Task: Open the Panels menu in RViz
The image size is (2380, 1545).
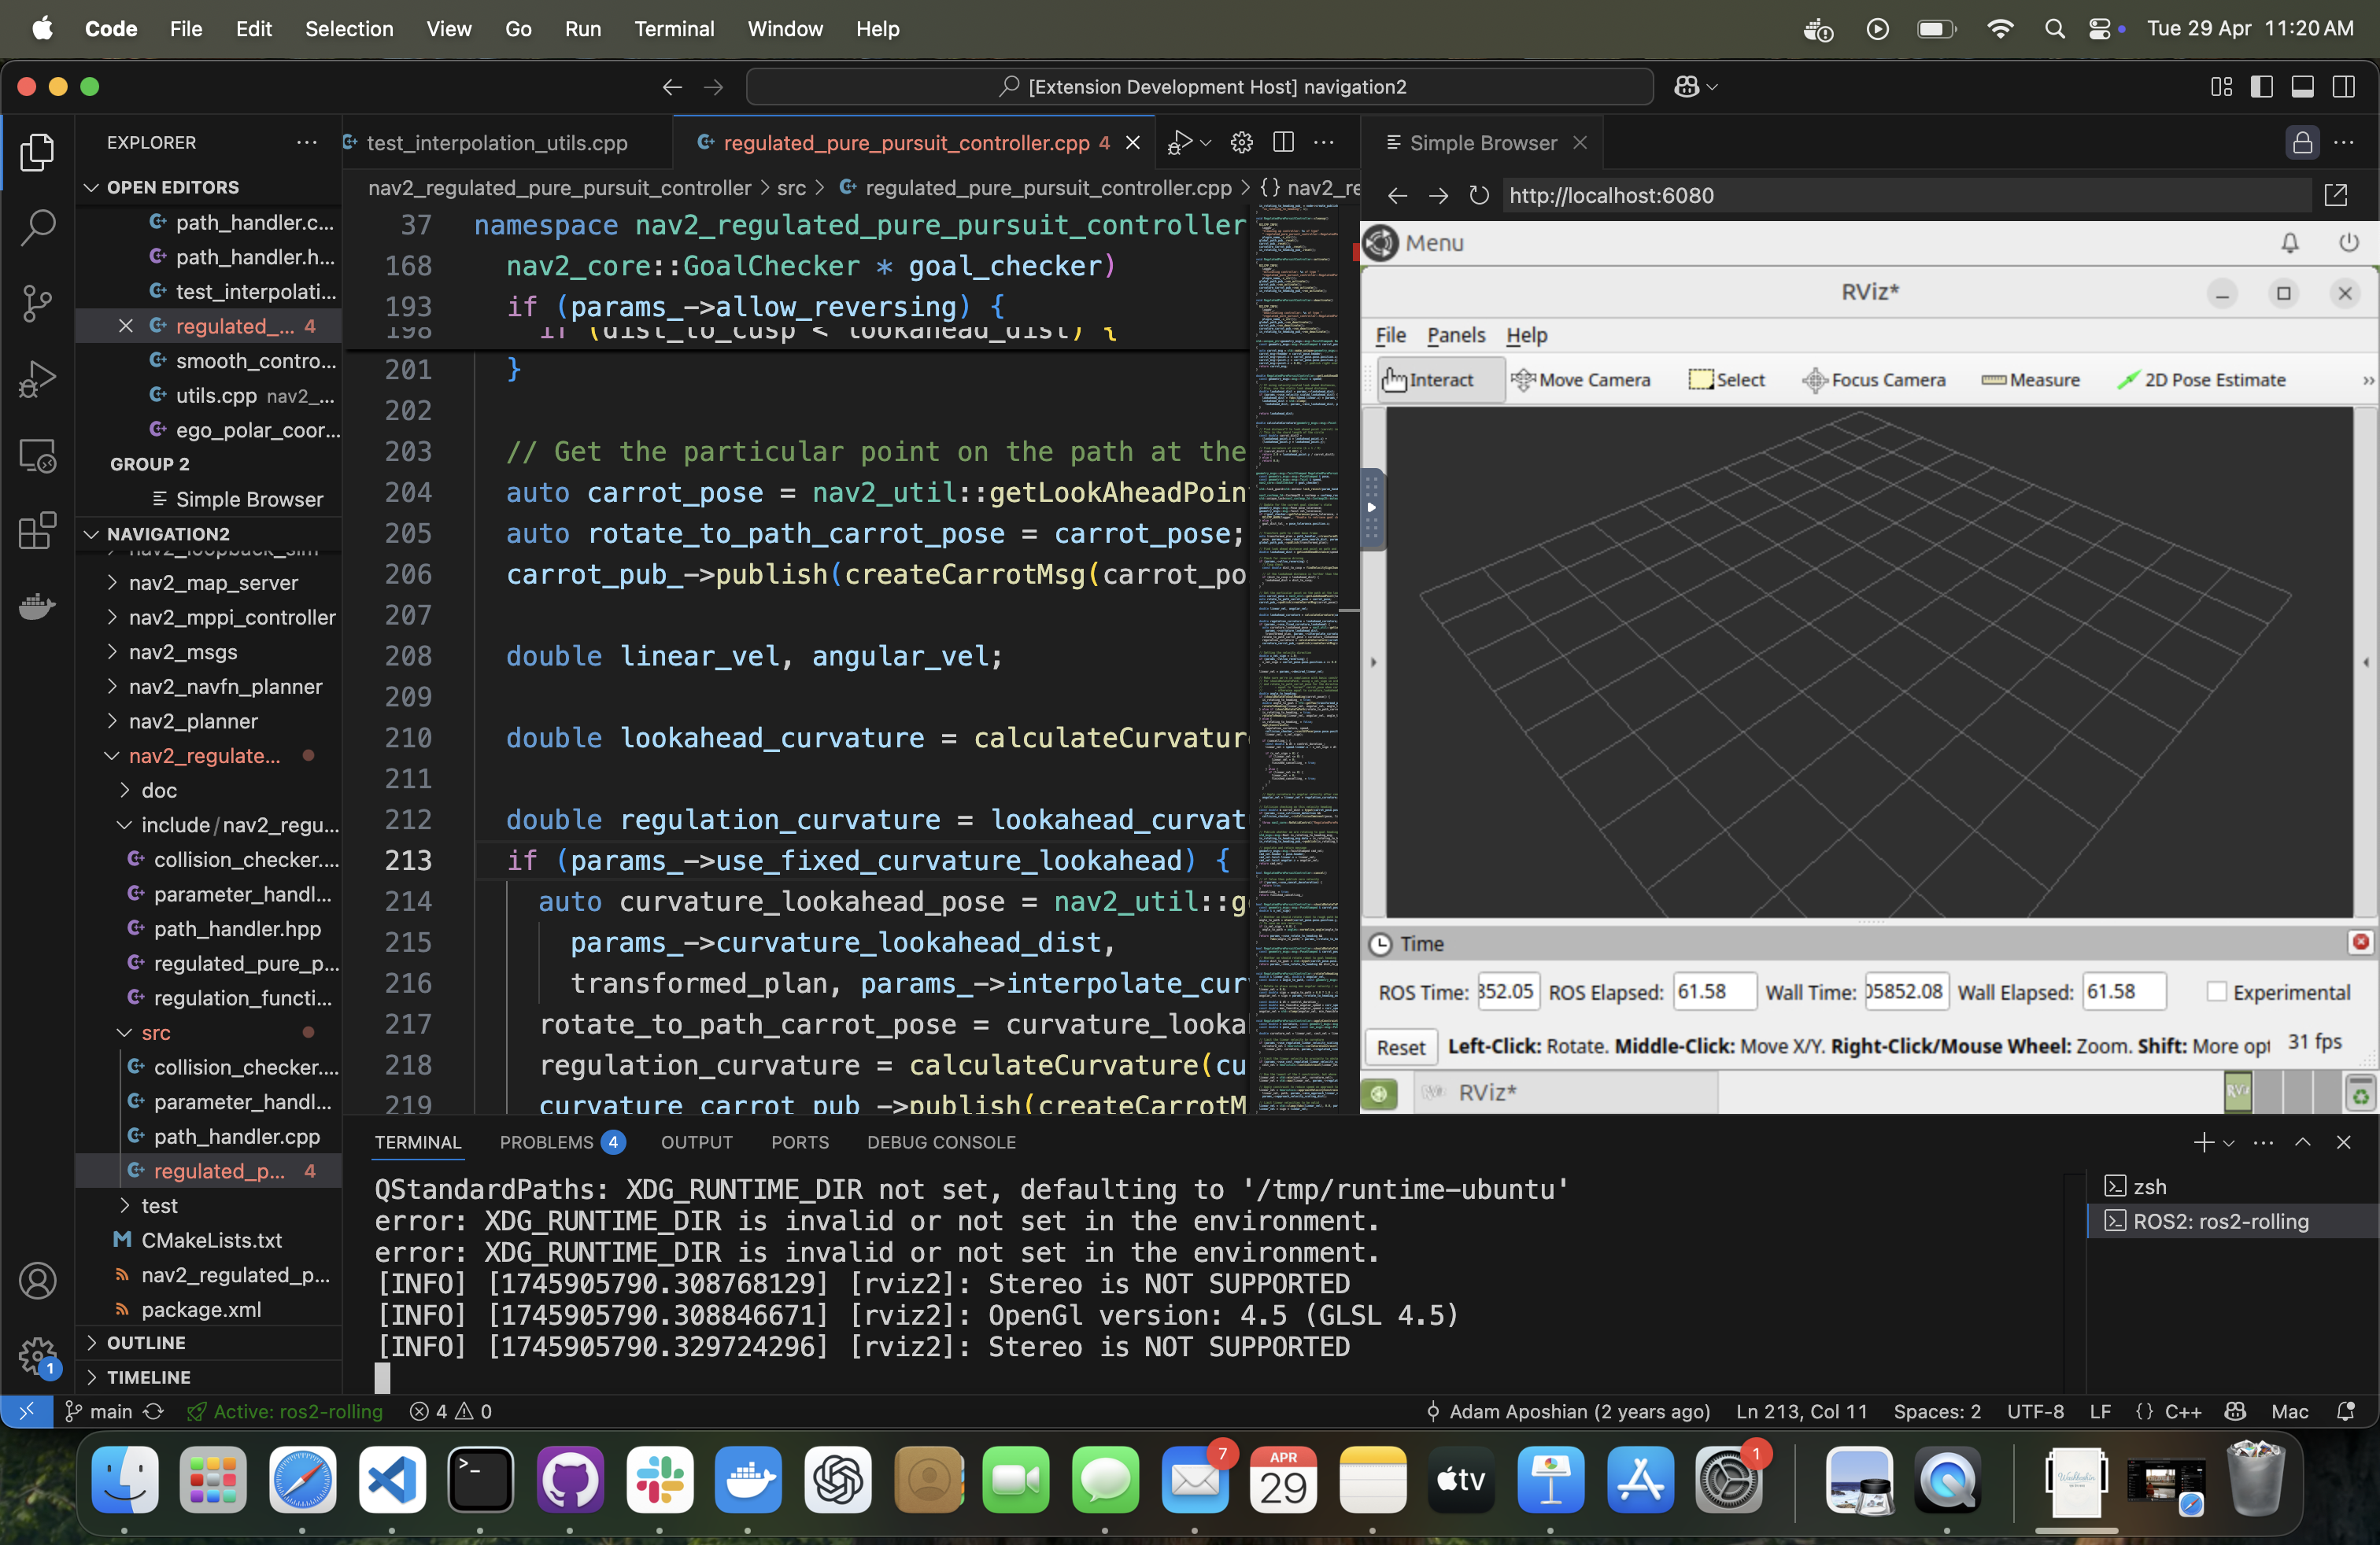Action: coord(1455,335)
